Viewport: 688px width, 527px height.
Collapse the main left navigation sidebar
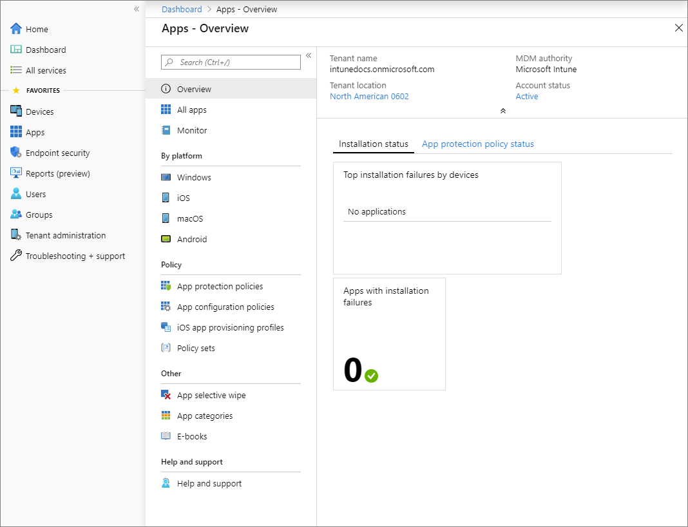[137, 9]
